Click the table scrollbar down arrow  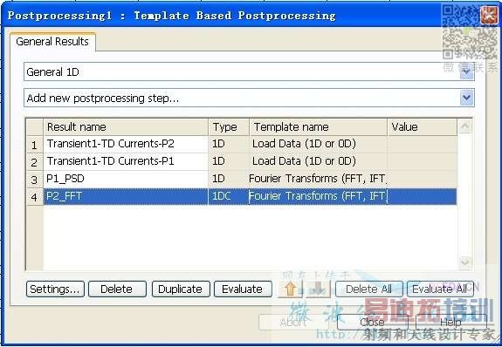464,262
